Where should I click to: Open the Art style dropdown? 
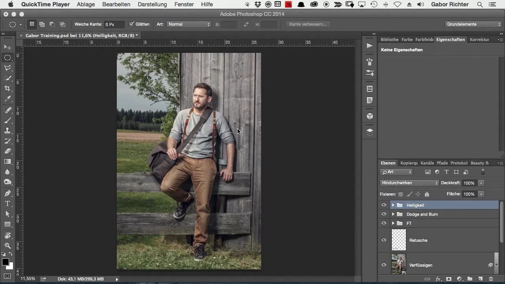click(x=189, y=24)
